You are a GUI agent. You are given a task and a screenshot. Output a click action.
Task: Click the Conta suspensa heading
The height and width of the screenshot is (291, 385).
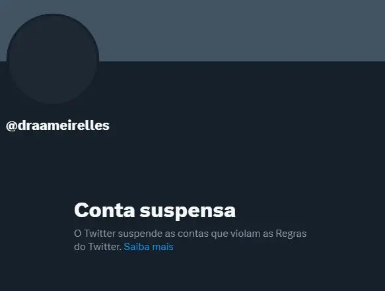click(x=155, y=210)
